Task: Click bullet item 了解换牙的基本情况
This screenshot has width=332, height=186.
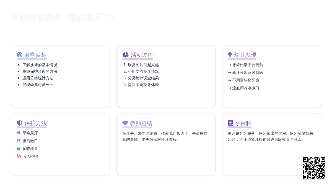Action: tap(40, 65)
